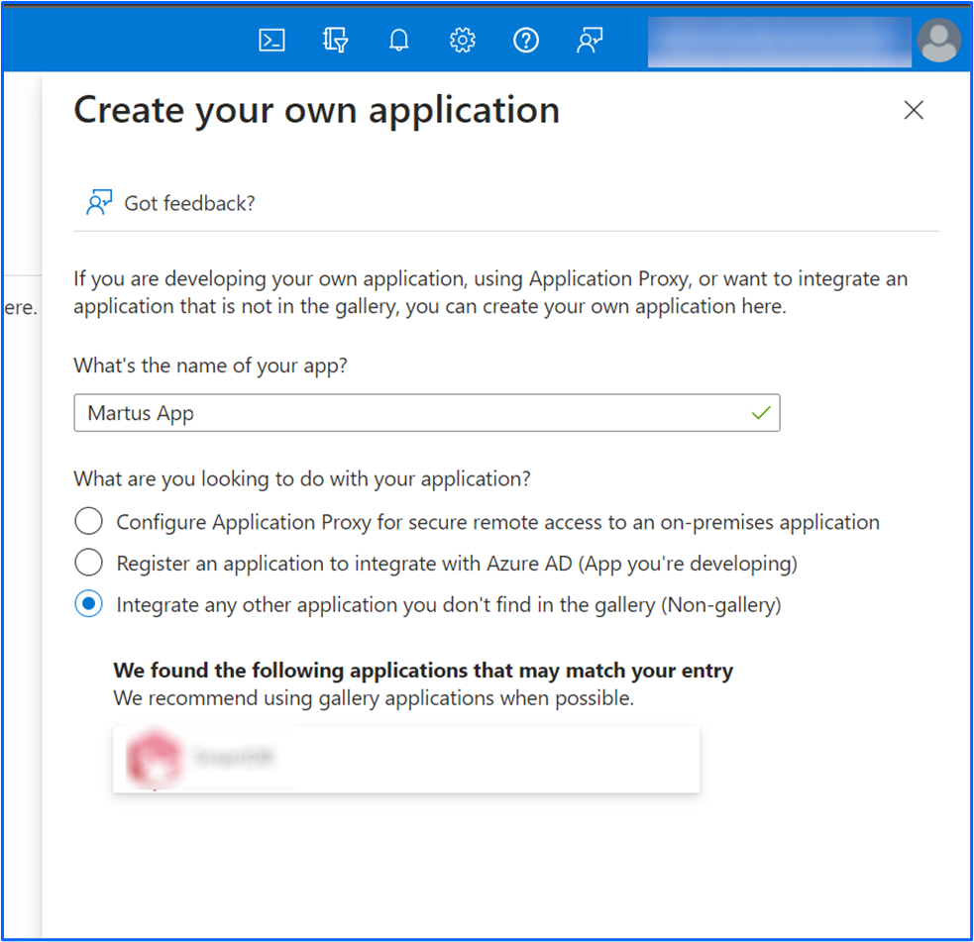Screen dimensions: 974x942
Task: Click 'We found the following applications' heading
Action: (423, 671)
